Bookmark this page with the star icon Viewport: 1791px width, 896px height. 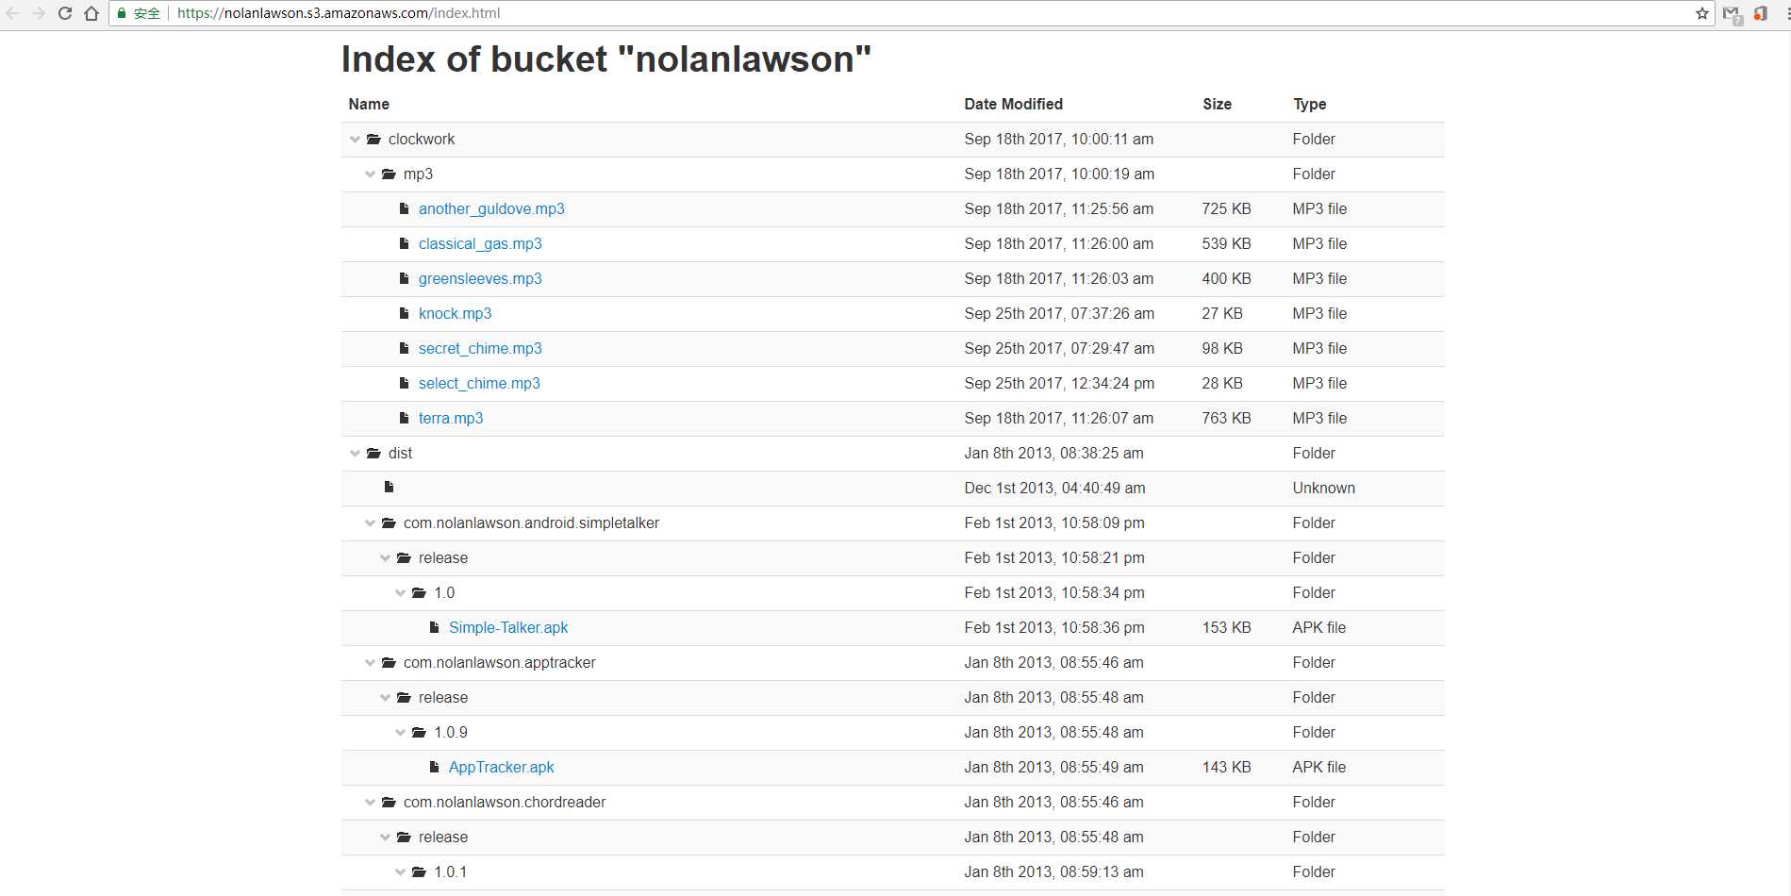(1701, 13)
